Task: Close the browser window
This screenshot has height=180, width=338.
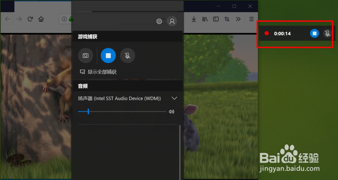Action: pyautogui.click(x=250, y=6)
